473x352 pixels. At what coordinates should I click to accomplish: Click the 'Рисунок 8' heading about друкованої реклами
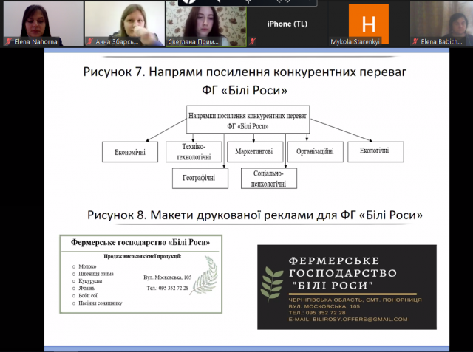click(x=255, y=215)
